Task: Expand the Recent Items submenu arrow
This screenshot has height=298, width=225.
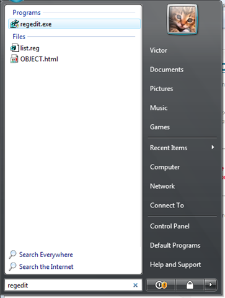Action: pyautogui.click(x=213, y=147)
